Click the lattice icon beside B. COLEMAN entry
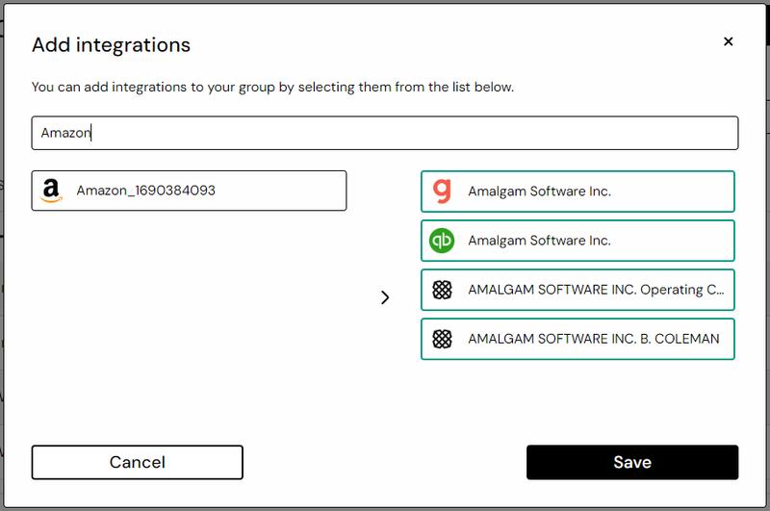Screen dimensions: 770x511 (x=442, y=339)
